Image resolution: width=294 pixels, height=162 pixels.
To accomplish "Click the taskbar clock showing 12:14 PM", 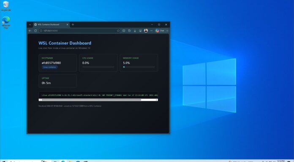I will [x=280, y=161].
